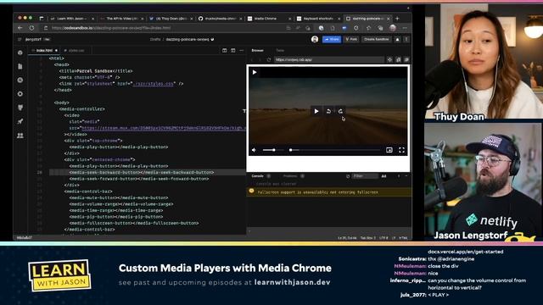Switch to the muxinc/media-chrome GitHub browser tab
Image resolution: width=543 pixels, height=305 pixels.
[220, 19]
